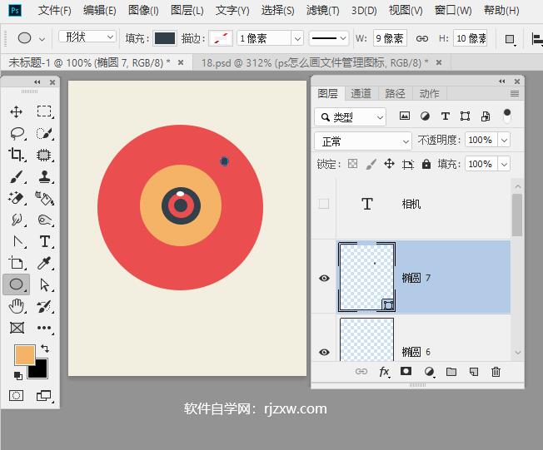This screenshot has height=450, width=543.
Task: Toggle the layer filter on/off switch
Action: point(507,116)
